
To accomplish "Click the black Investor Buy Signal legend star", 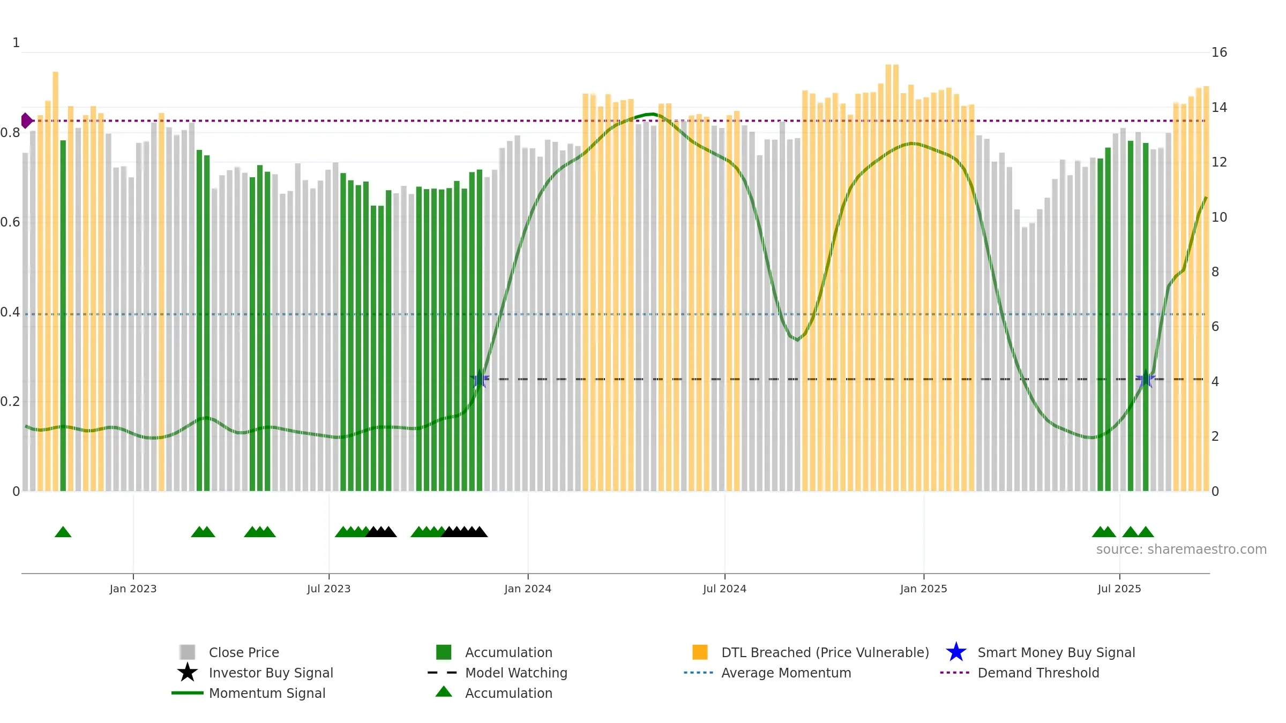I will click(188, 673).
